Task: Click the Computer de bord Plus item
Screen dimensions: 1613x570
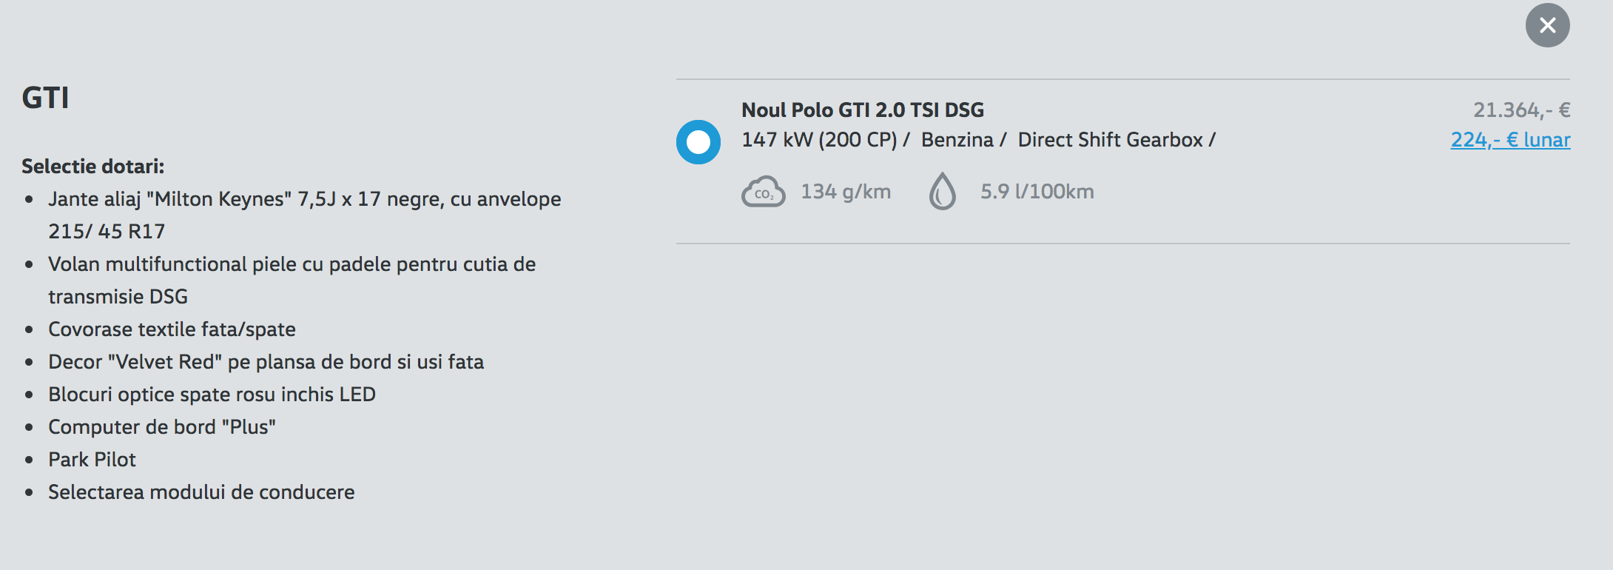Action: click(x=162, y=427)
